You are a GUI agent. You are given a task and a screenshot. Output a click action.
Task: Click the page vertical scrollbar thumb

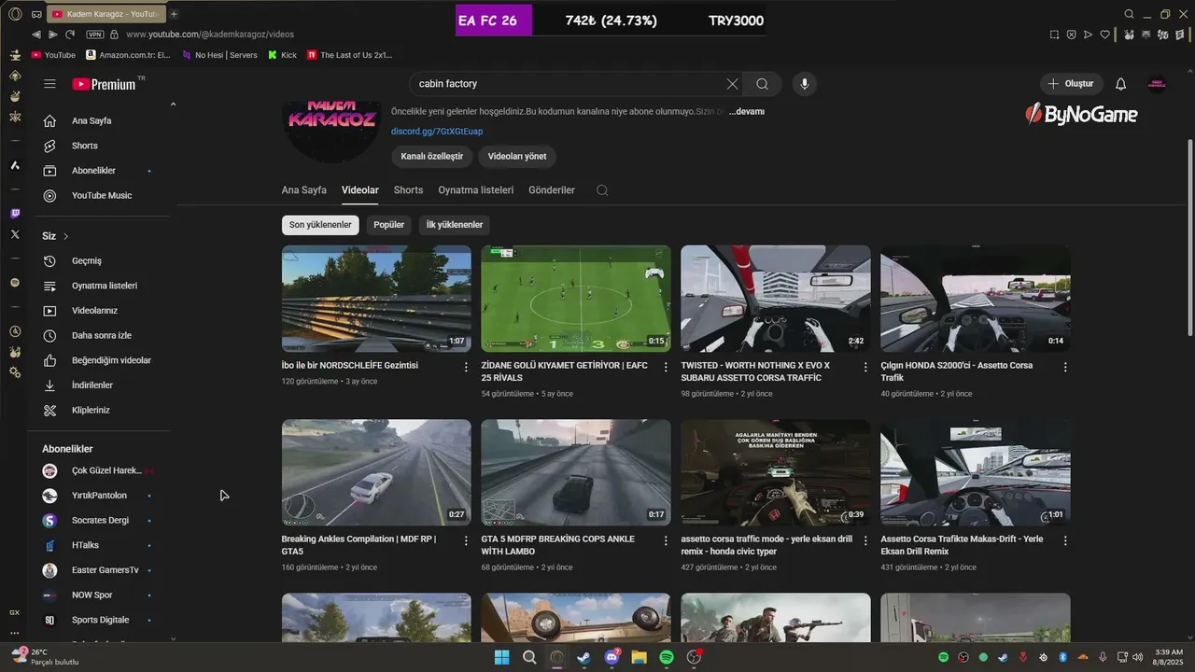tap(1189, 237)
